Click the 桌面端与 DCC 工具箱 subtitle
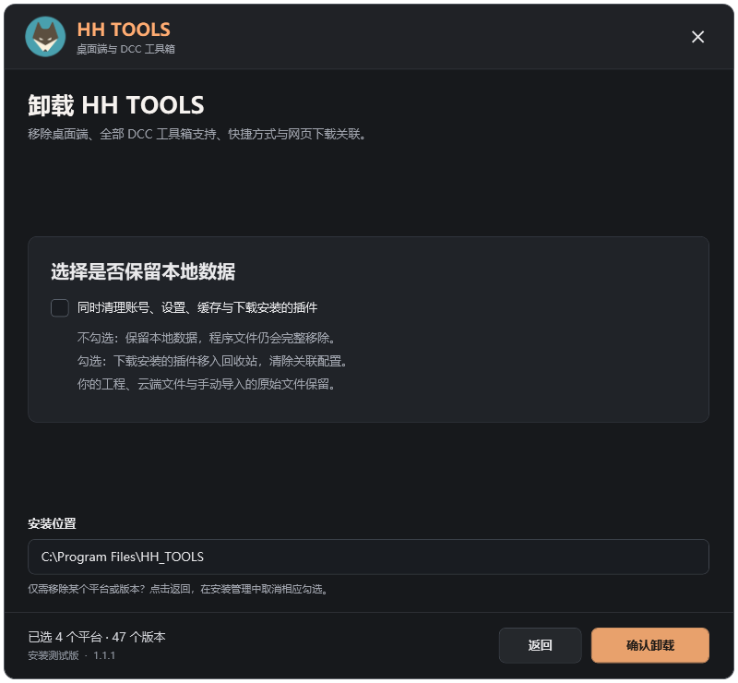738x683 pixels. [125, 49]
